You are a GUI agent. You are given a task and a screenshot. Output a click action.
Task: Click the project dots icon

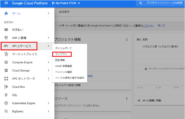[x=53, y=3]
